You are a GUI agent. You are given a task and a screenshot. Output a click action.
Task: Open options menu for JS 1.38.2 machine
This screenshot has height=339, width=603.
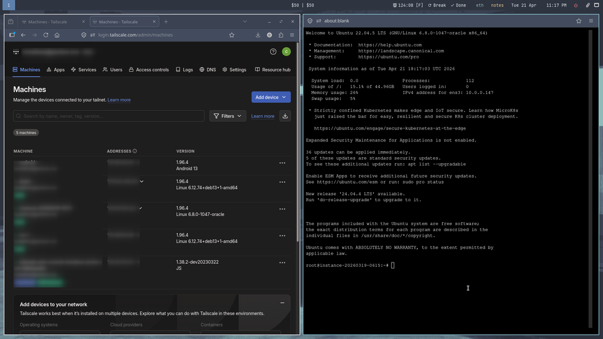(x=282, y=263)
